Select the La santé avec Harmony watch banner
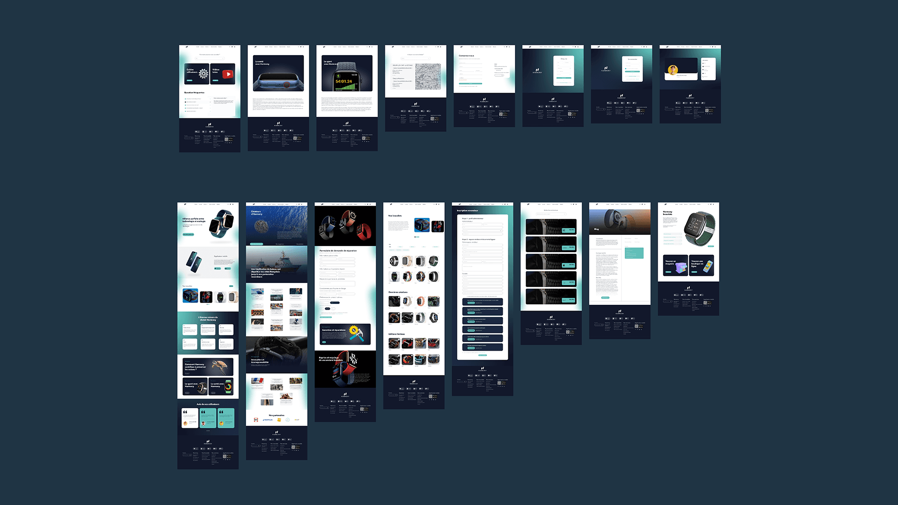Screen dimensions: 898x505 278,73
